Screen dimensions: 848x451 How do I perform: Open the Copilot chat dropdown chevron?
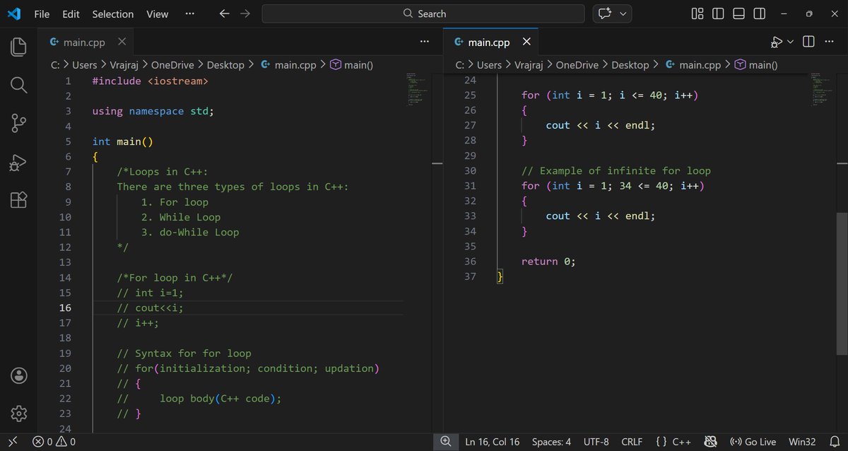[x=623, y=13]
